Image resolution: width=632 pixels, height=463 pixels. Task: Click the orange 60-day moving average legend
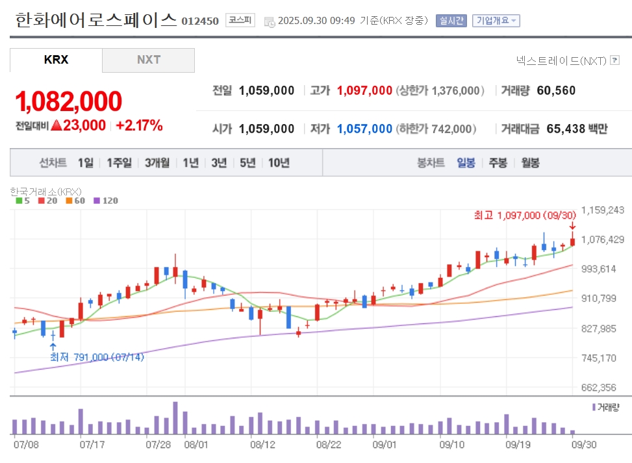pyautogui.click(x=75, y=201)
